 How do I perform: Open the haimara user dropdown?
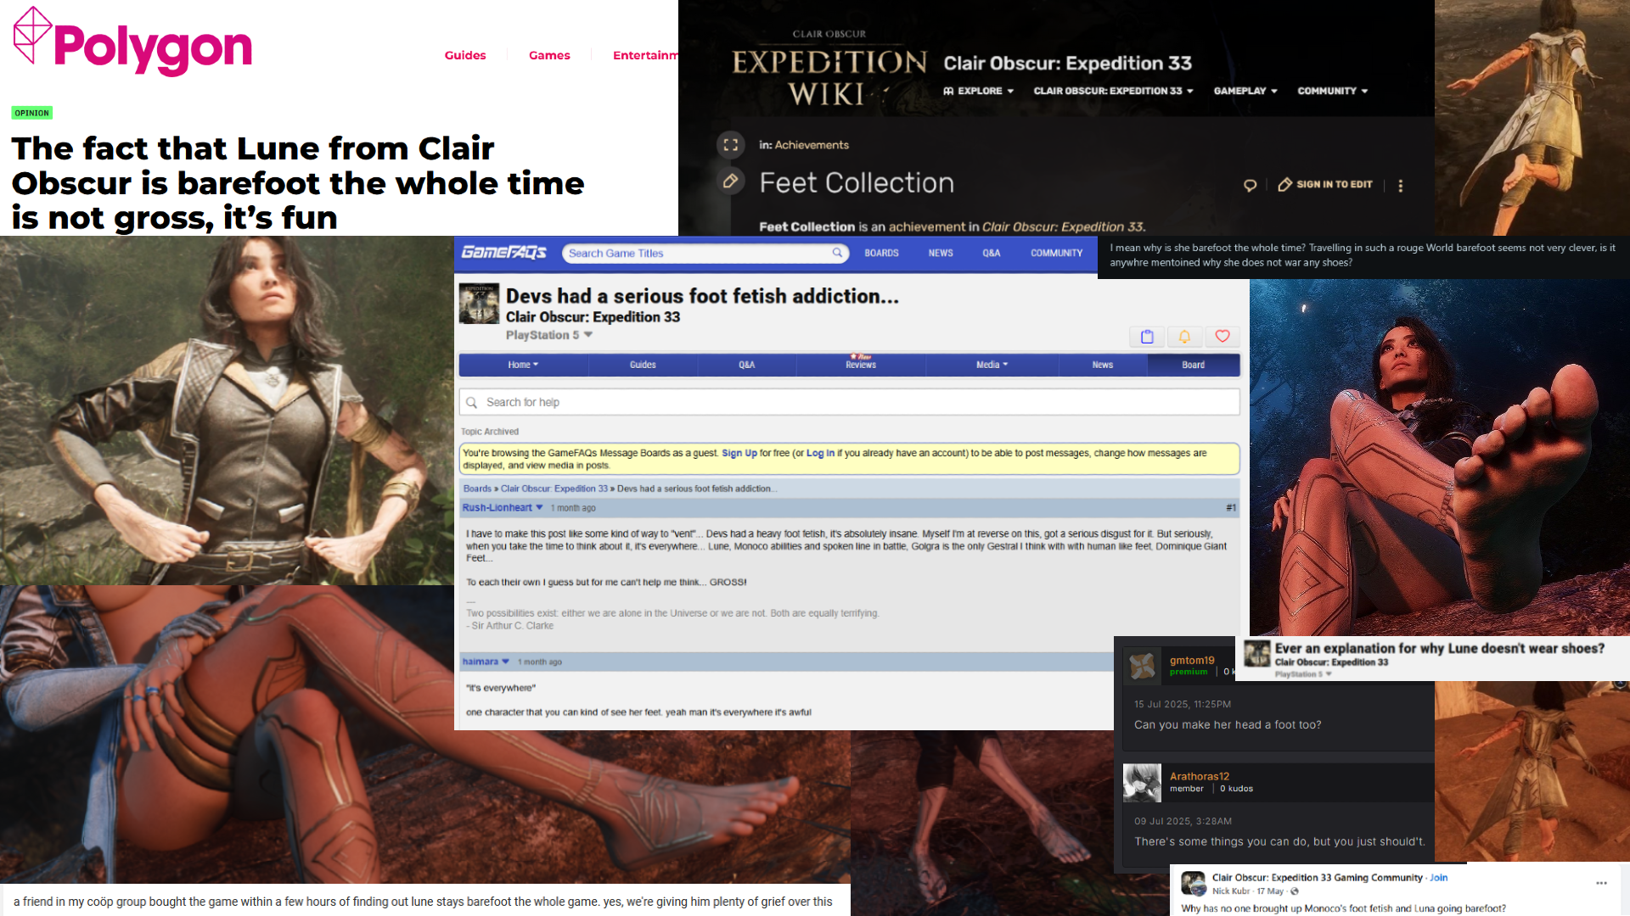486,662
